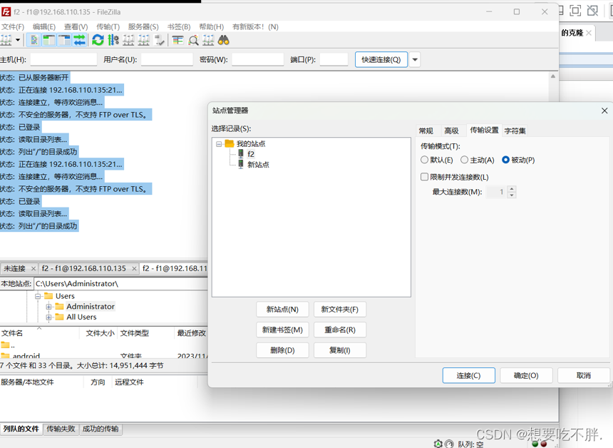The width and height of the screenshot is (613, 448).
Task: Click the reconnect to last server icon
Action: (159, 40)
